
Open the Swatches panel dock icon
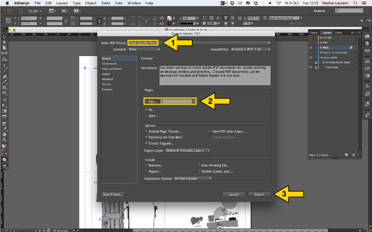[x=367, y=69]
